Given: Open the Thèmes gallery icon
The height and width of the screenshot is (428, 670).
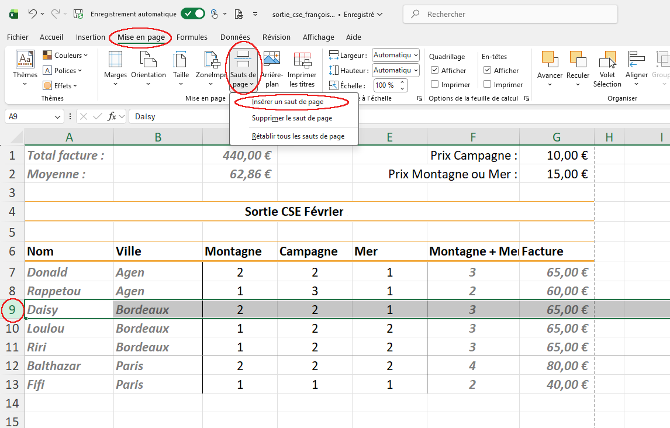Looking at the screenshot, I should pos(25,61).
